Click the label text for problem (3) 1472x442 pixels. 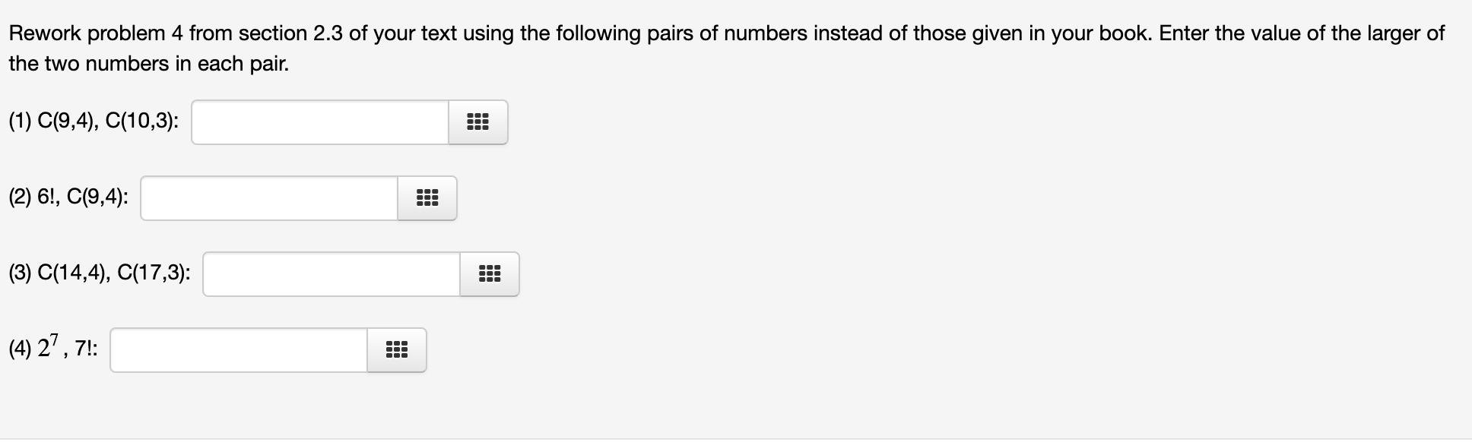coord(100,271)
